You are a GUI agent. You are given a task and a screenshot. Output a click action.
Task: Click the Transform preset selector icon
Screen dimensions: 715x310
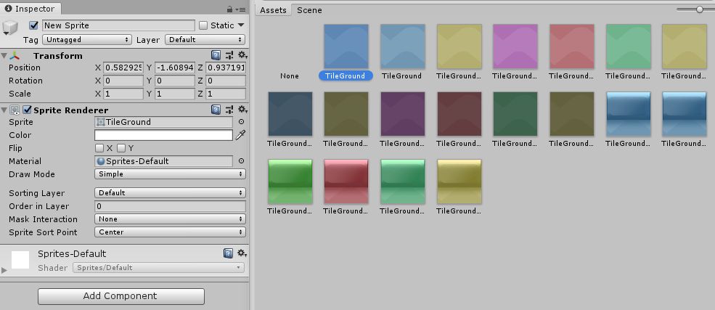point(229,56)
